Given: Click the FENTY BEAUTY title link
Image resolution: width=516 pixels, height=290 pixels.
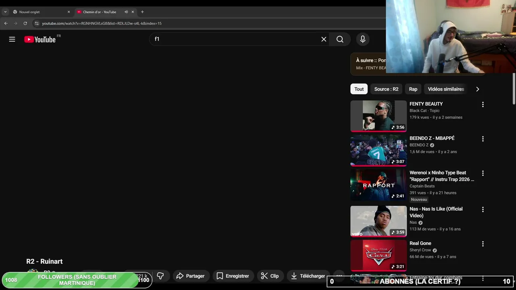Looking at the screenshot, I should click(426, 104).
